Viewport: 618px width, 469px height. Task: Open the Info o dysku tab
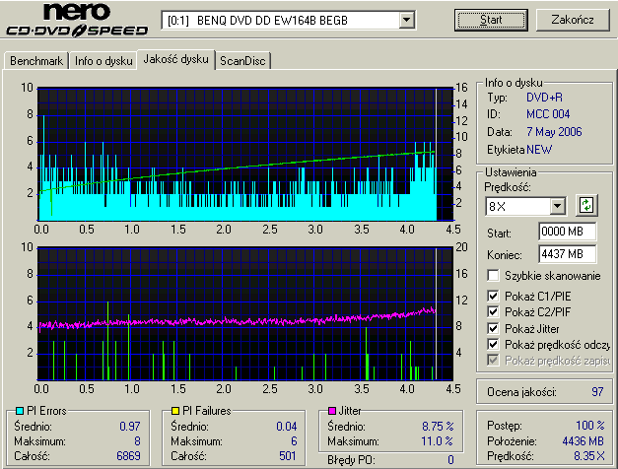pyautogui.click(x=103, y=61)
